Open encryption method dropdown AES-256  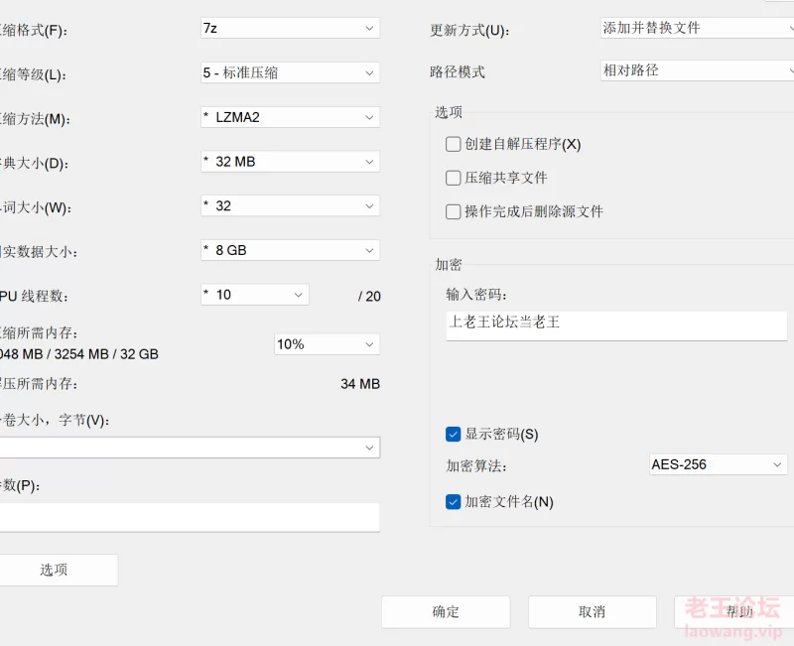point(718,464)
